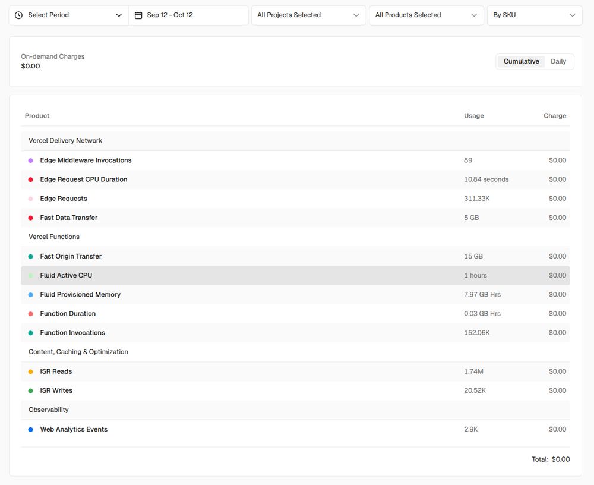Click the salmon dot for Function Duration

pos(31,314)
